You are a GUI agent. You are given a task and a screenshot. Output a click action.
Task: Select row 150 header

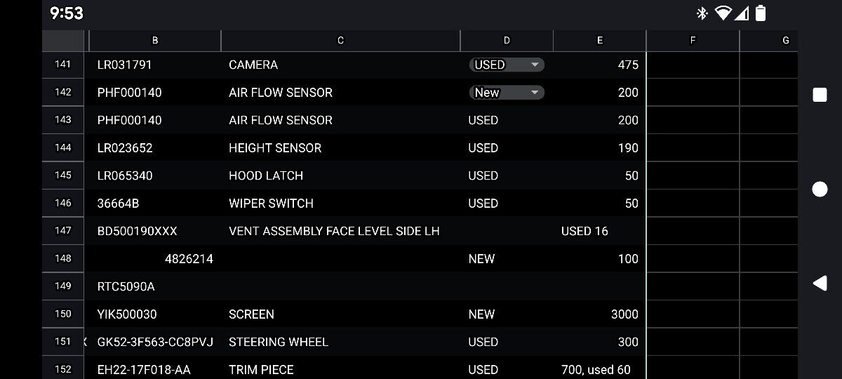click(x=63, y=314)
